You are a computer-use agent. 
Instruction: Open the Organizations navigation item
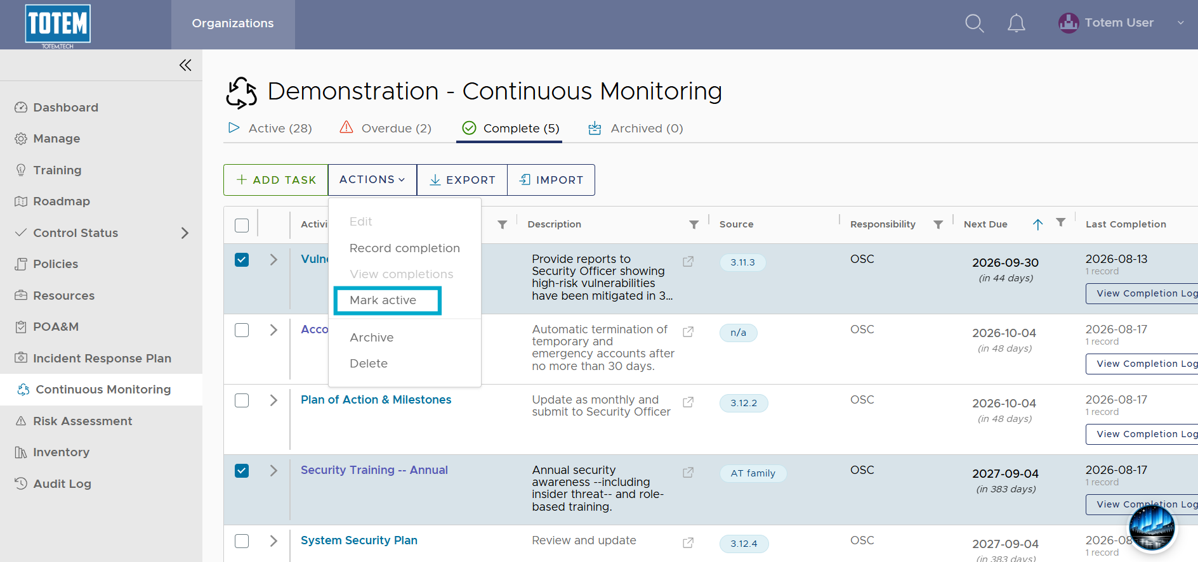coord(233,23)
